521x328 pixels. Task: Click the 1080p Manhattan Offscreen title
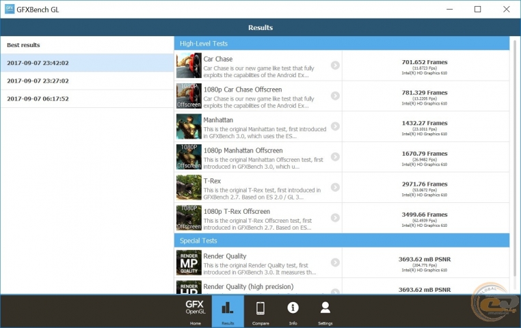(x=243, y=150)
